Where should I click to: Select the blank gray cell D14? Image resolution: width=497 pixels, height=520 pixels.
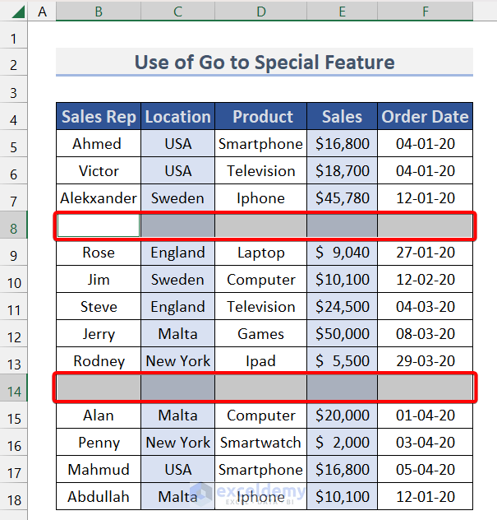pos(260,388)
